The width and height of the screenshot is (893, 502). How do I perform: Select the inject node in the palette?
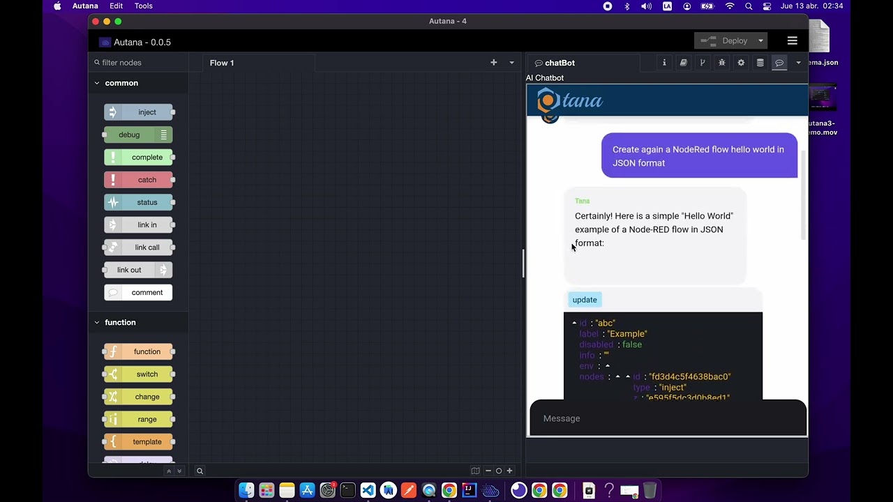138,112
